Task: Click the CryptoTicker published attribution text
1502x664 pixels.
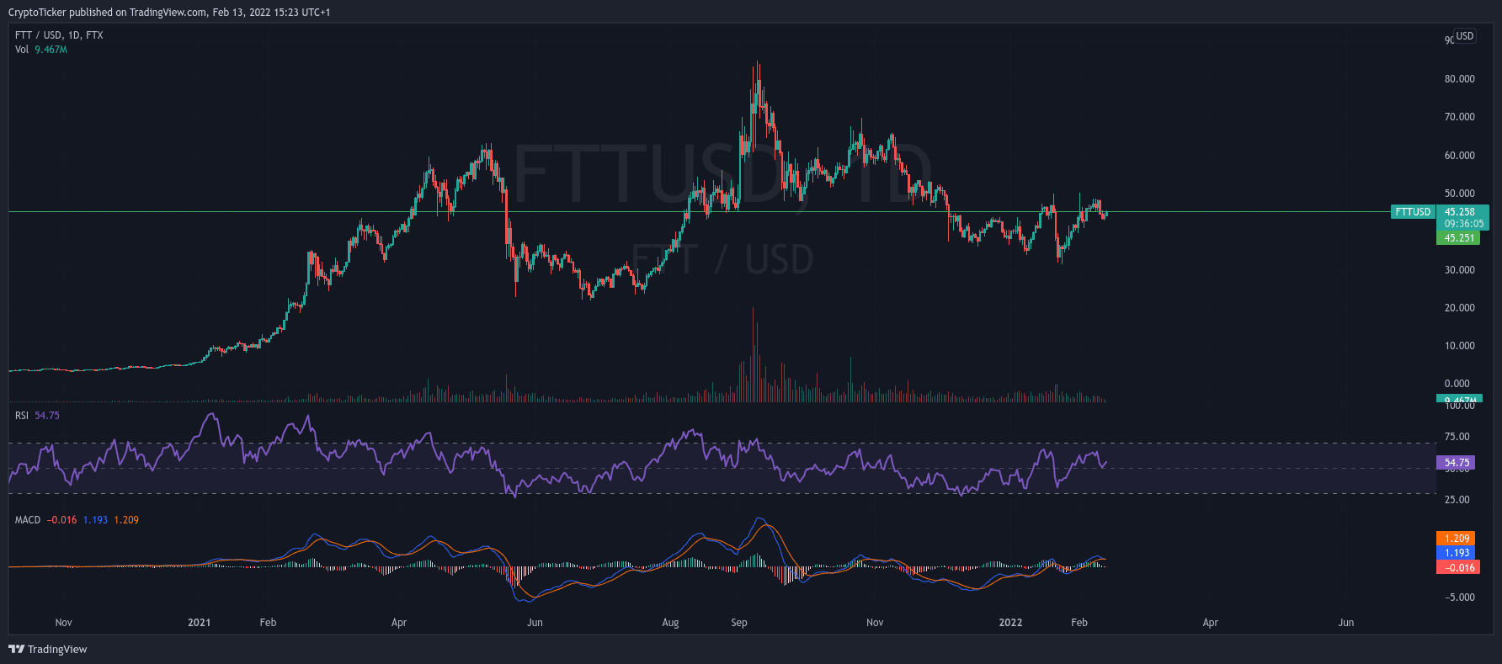Action: pyautogui.click(x=168, y=13)
